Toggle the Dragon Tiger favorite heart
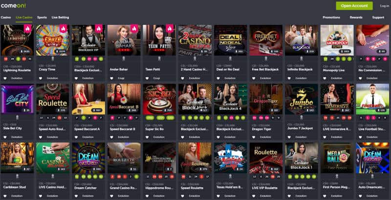The width and height of the screenshot is (391, 200). tap(254, 137)
